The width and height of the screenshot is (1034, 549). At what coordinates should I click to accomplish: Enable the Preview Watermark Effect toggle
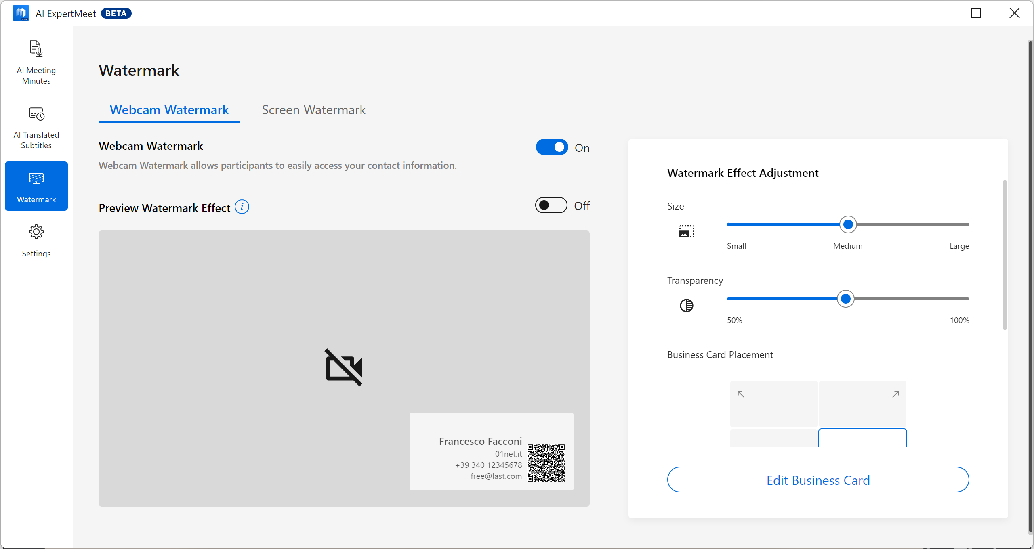click(x=551, y=205)
